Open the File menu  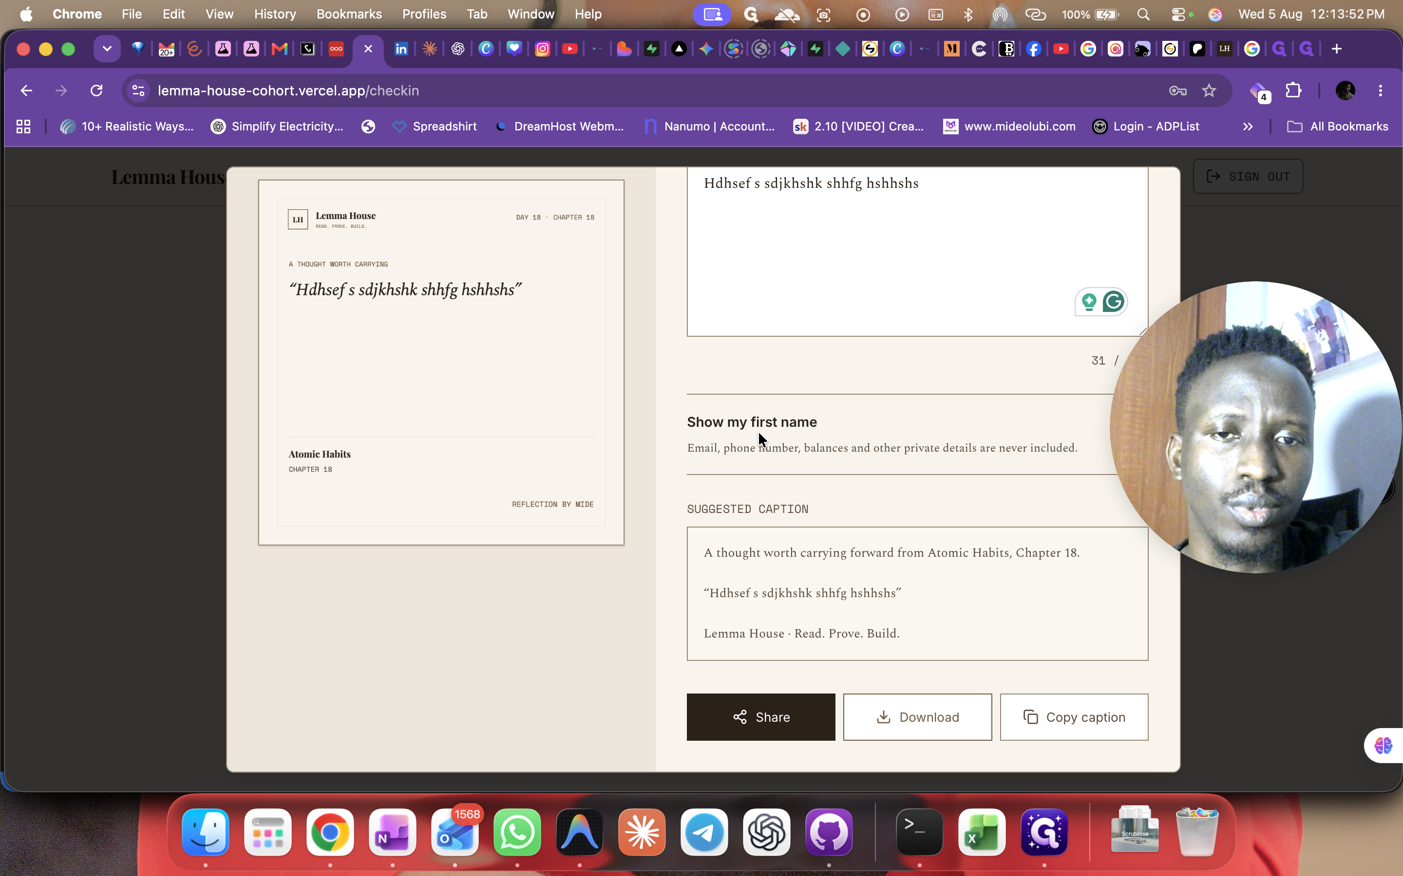click(x=132, y=14)
